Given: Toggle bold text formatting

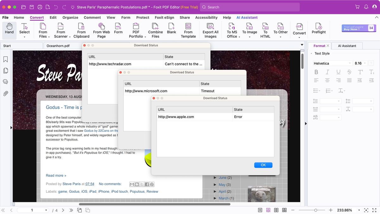Looking at the screenshot, I should point(316,72).
